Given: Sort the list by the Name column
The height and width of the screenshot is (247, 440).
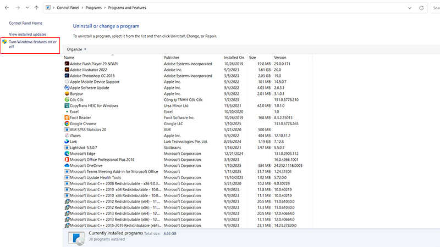Looking at the screenshot, I should [x=69, y=58].
